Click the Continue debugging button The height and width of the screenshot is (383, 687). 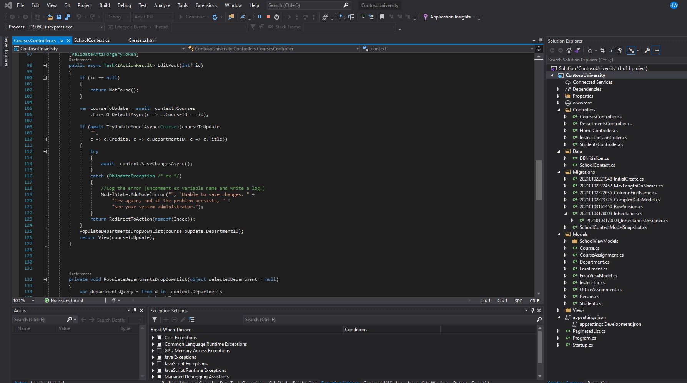coord(191,17)
